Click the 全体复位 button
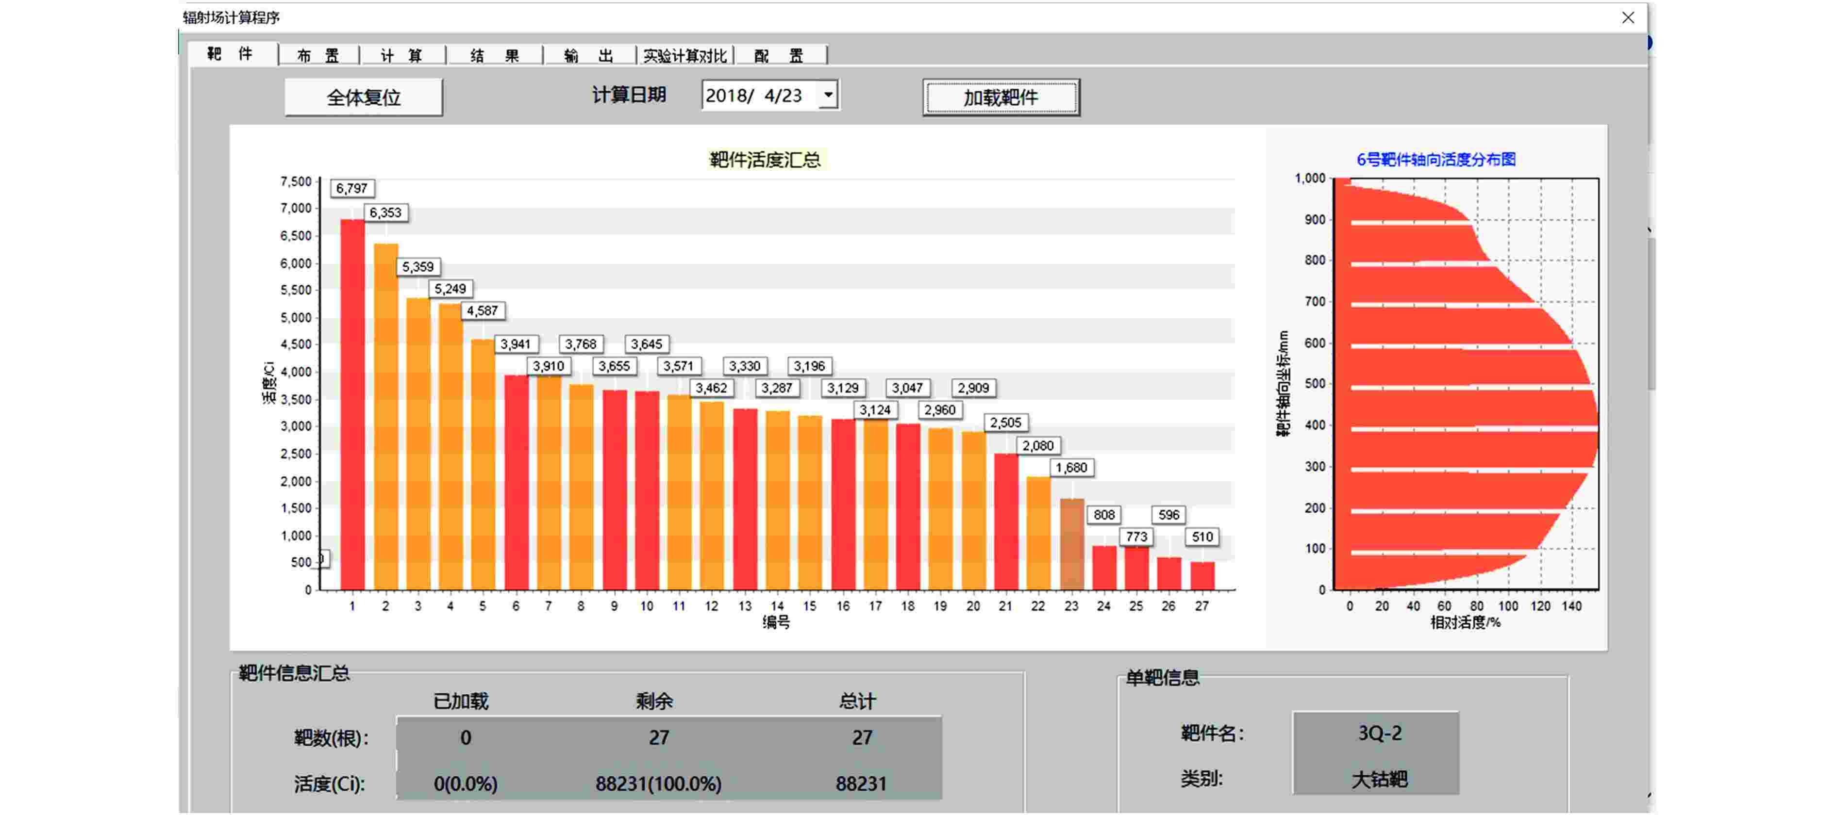 363,97
